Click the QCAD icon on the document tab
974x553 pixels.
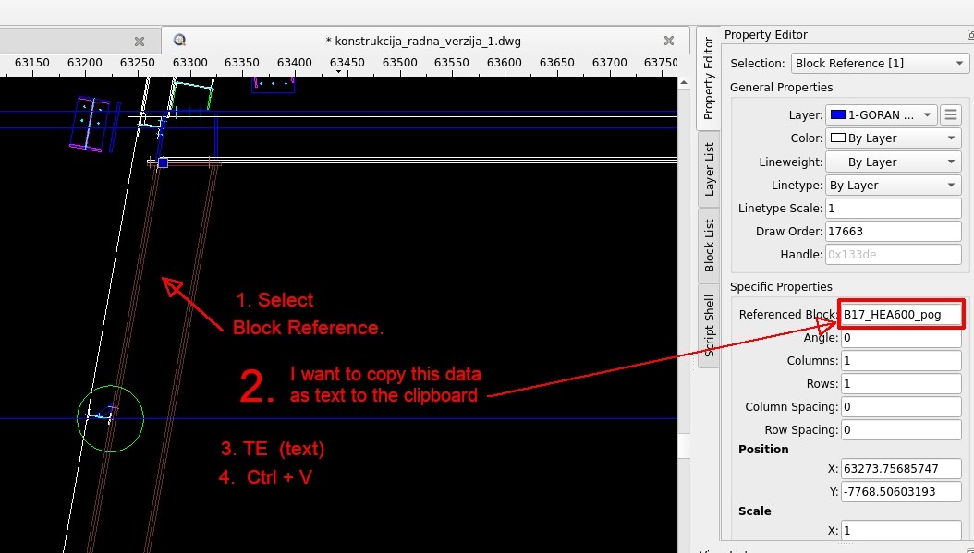[x=179, y=41]
